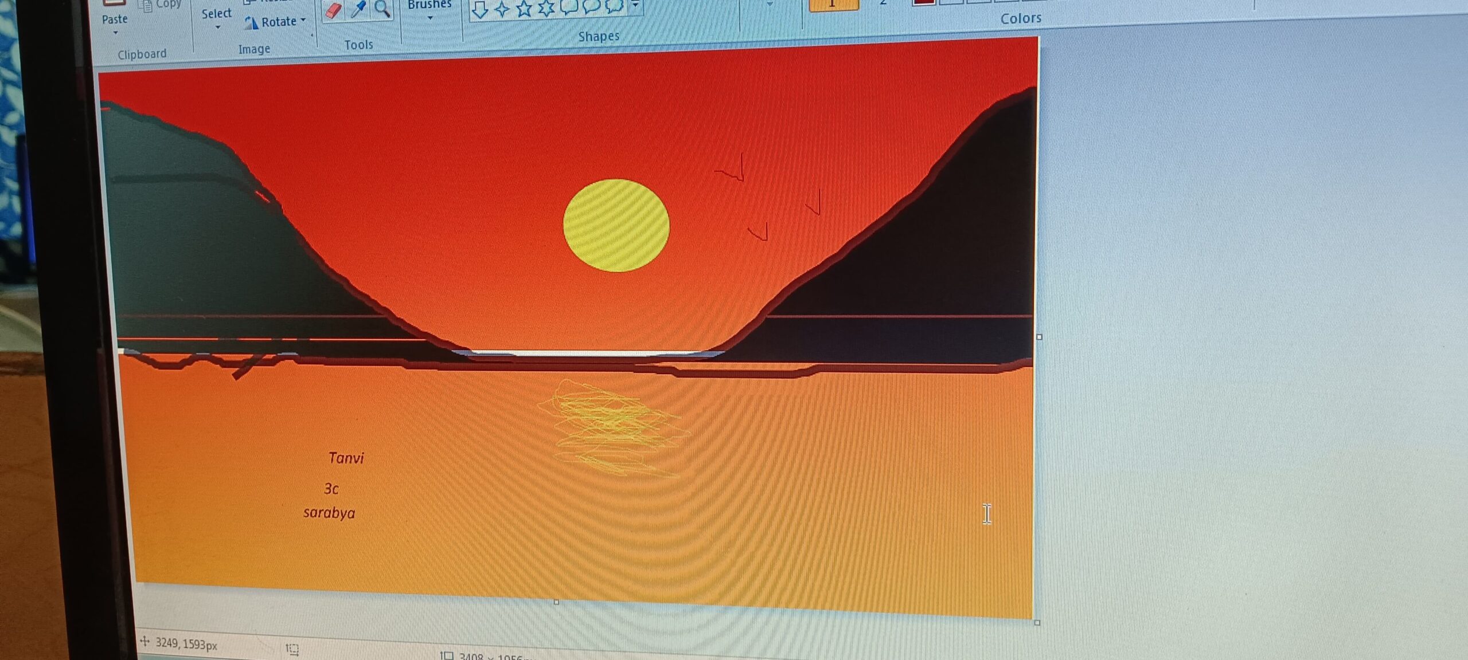Click the Select button
Screen dimensions: 1468x660
click(216, 13)
